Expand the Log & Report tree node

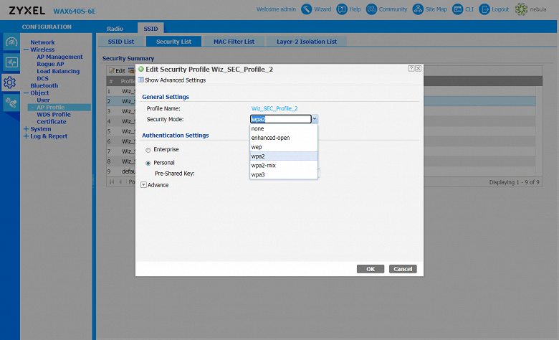click(x=26, y=136)
